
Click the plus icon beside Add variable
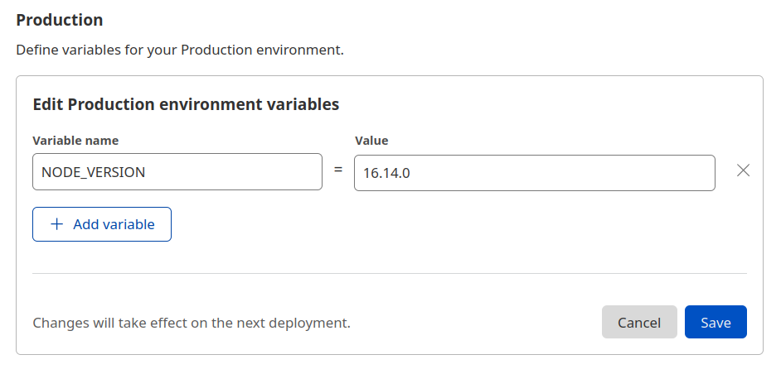coord(57,224)
